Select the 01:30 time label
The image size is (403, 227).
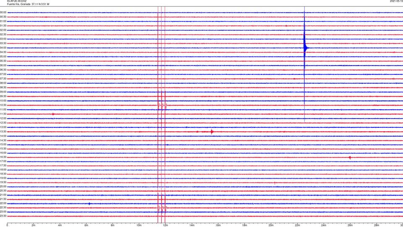coord(3,26)
